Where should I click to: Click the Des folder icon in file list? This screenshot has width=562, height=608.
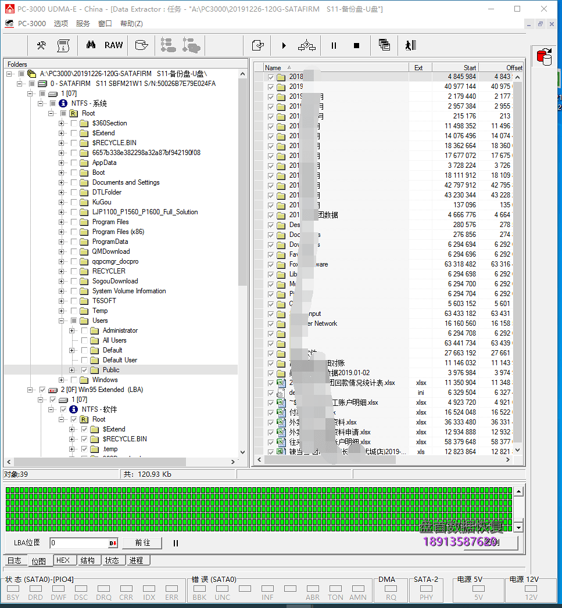pyautogui.click(x=281, y=225)
